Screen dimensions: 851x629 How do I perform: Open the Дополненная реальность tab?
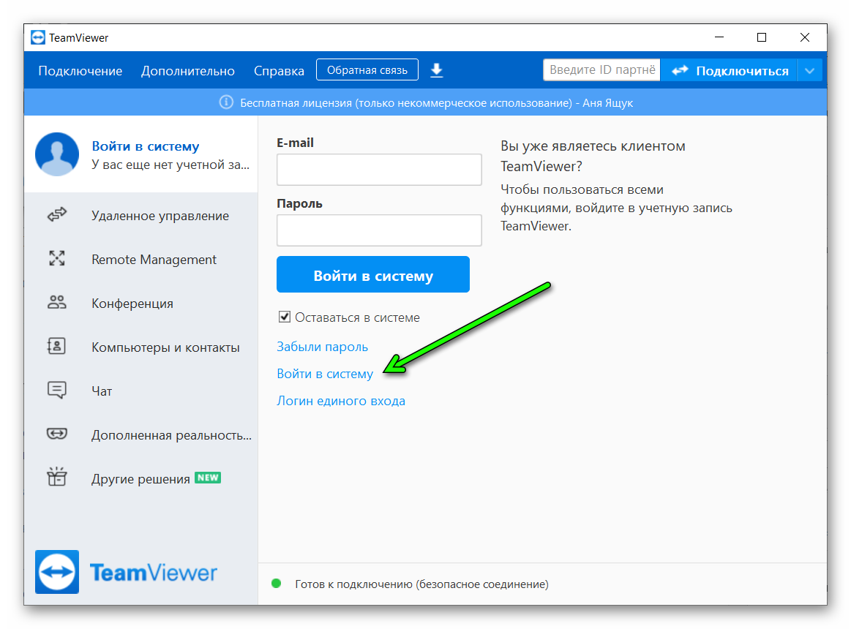click(140, 435)
